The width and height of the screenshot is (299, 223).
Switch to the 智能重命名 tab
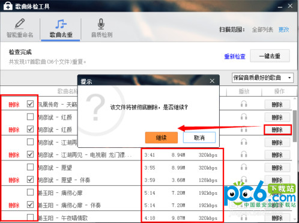[20, 28]
